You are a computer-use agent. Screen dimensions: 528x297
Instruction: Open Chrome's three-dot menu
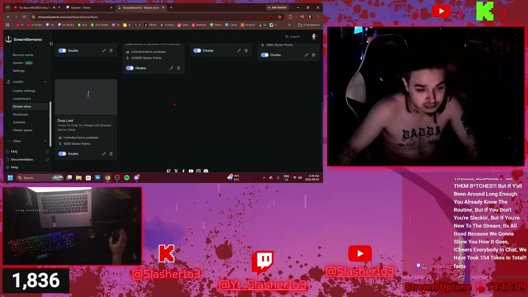318,17
